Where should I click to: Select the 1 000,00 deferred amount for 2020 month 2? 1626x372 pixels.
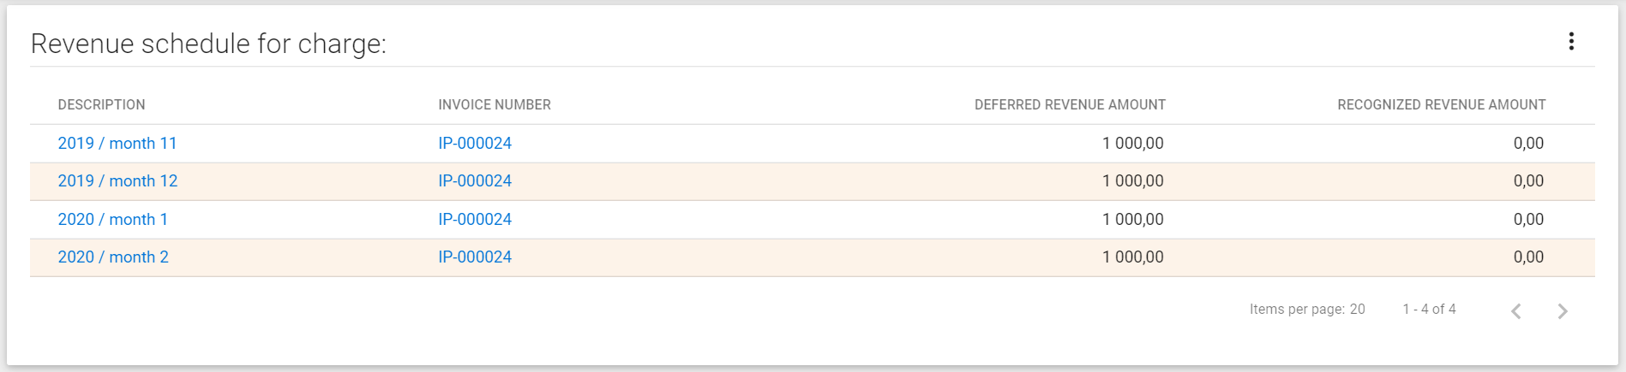point(1133,257)
